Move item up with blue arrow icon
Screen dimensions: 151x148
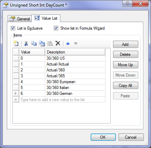click(x=68, y=43)
